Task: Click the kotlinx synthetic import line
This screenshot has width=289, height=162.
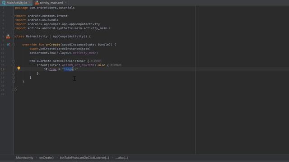Action: (63, 28)
